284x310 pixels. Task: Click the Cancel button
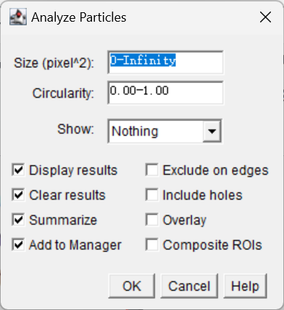coord(189,286)
